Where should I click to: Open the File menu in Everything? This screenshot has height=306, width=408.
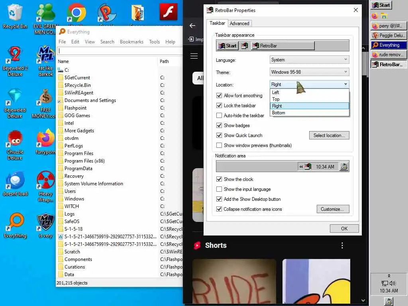[x=62, y=41]
